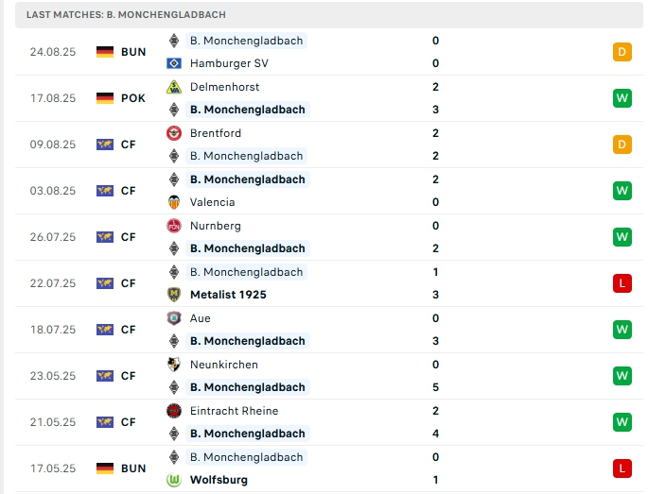The width and height of the screenshot is (648, 494).
Task: Click the German flag on the 24.08.25 match
Action: click(x=105, y=52)
